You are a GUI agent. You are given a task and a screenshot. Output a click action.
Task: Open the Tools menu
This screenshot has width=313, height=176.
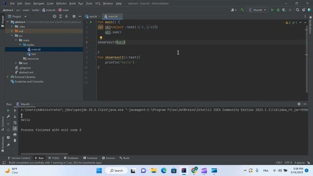[x=89, y=3]
